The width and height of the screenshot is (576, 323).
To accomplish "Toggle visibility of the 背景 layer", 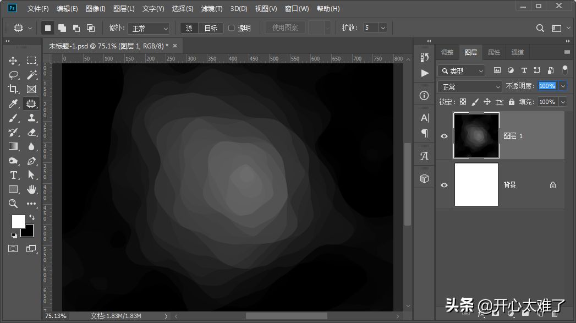I will tap(444, 185).
